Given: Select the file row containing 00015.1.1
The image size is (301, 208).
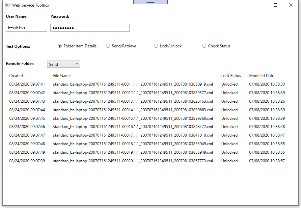Looking at the screenshot, I should tap(133, 118).
